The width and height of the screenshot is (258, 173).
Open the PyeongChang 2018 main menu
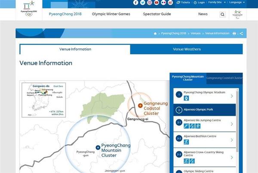(x=65, y=14)
